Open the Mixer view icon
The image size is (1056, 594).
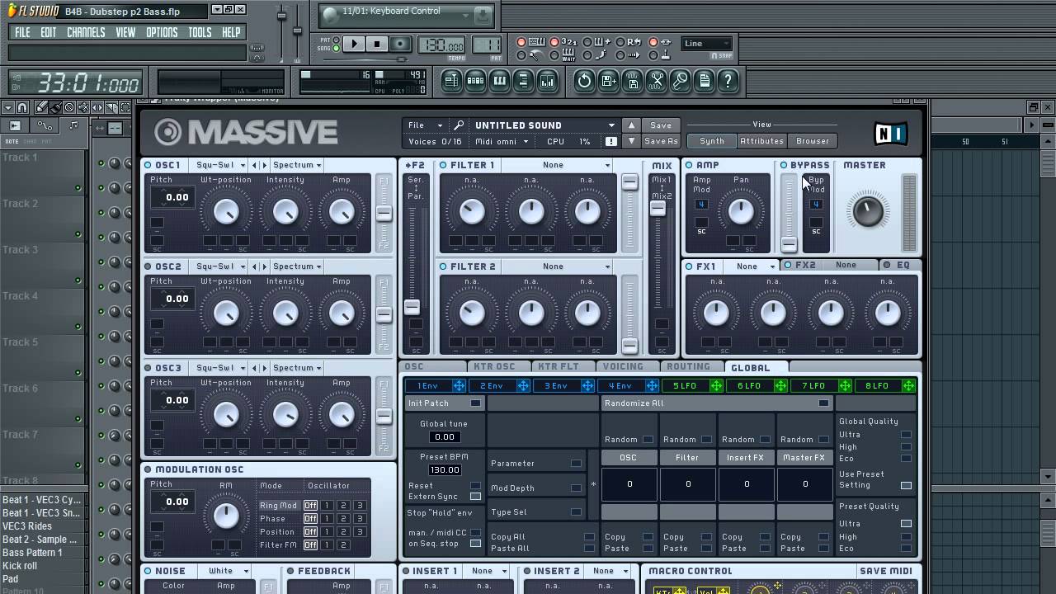click(x=547, y=81)
